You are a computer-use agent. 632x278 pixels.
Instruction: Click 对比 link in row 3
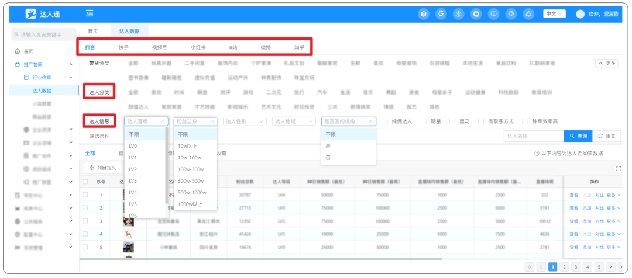pyautogui.click(x=600, y=221)
